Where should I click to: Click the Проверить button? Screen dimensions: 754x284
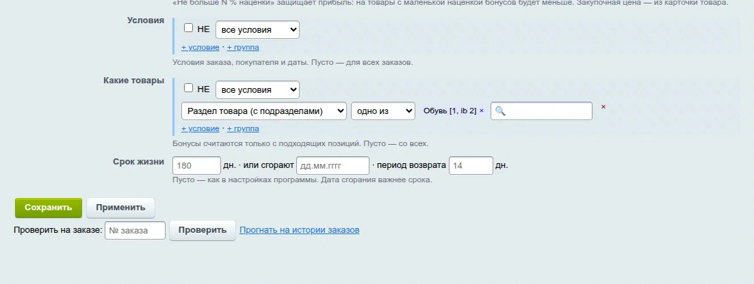coord(203,230)
